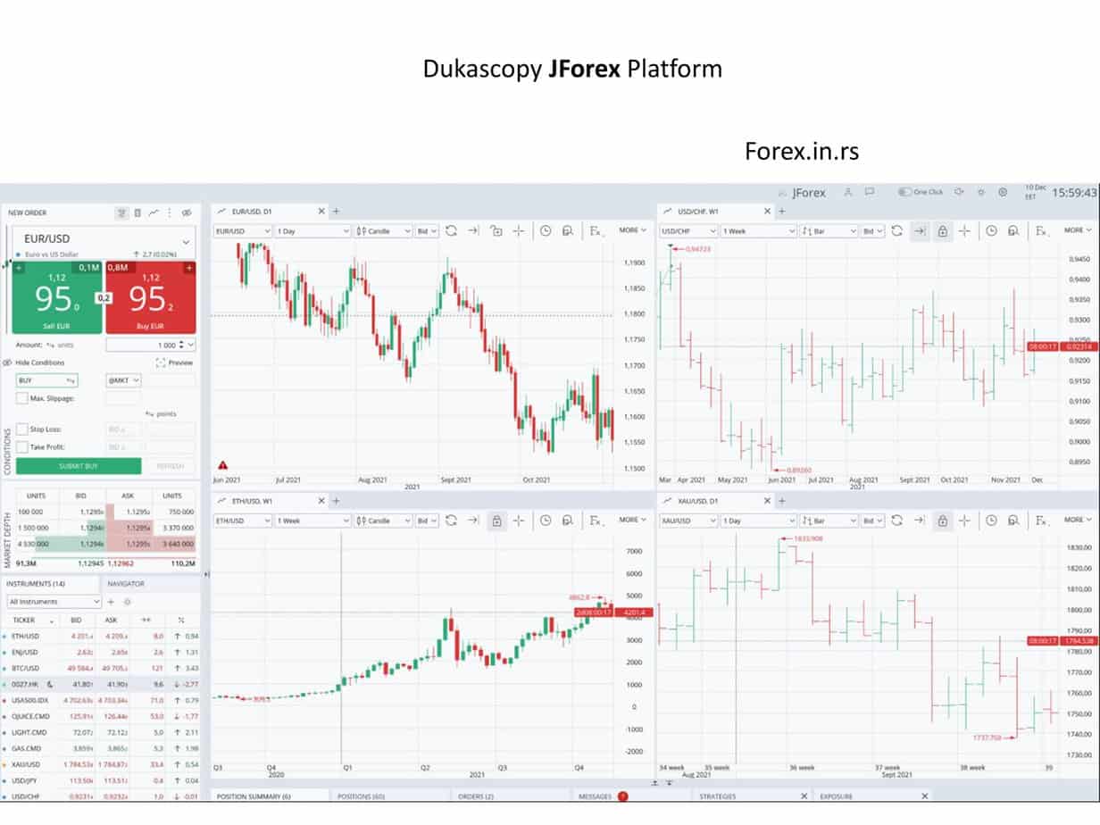Select crosshair tool in USD/CHF chart toolbar
Screen dimensions: 1100x825
(964, 230)
